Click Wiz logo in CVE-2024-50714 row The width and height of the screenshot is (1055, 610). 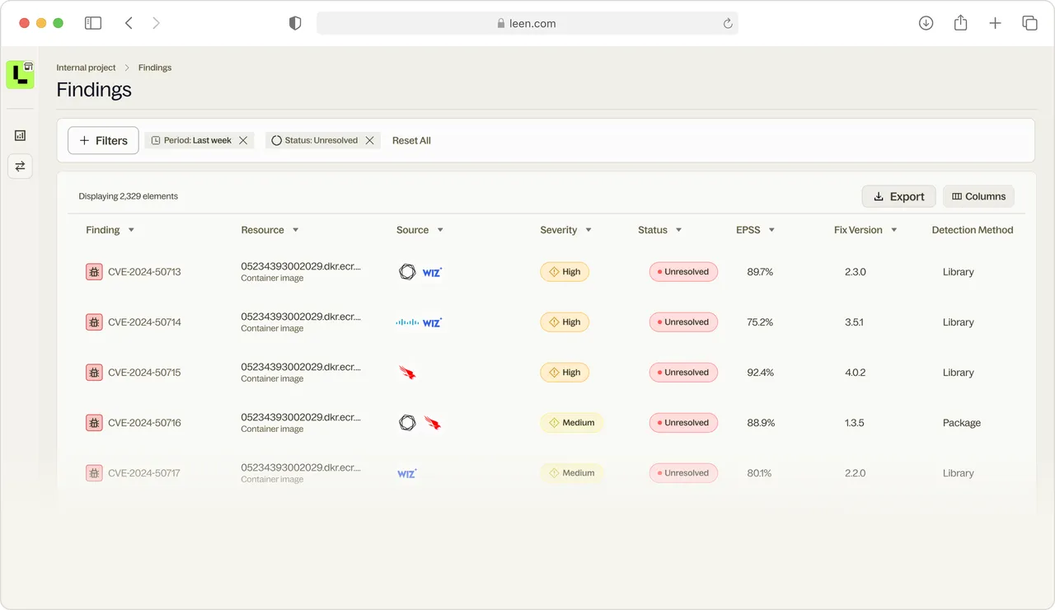pyautogui.click(x=432, y=322)
